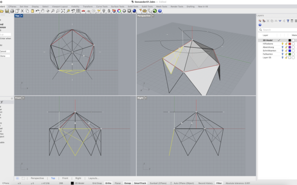The image size is (297, 185).
Task: Select the Zoom dynamic magnifier icon
Action: click(53, 11)
